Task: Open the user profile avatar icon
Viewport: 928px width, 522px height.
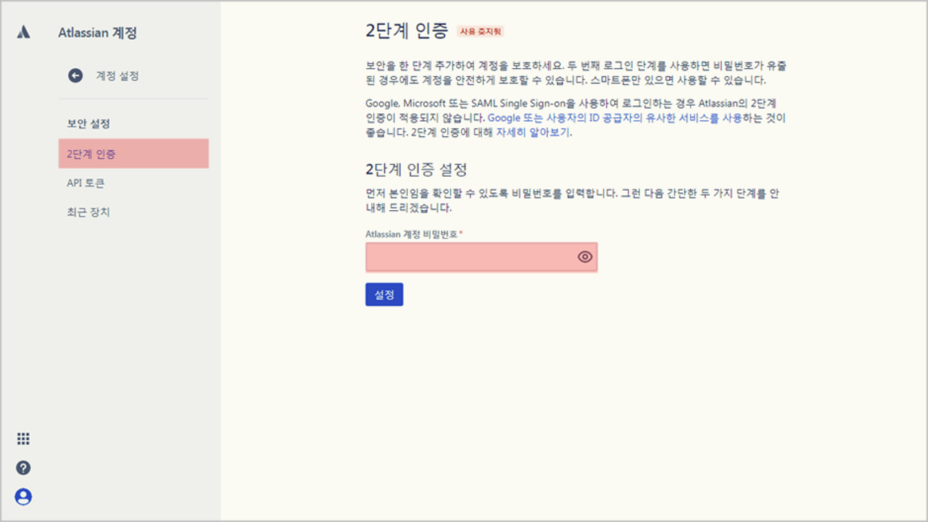Action: click(23, 497)
